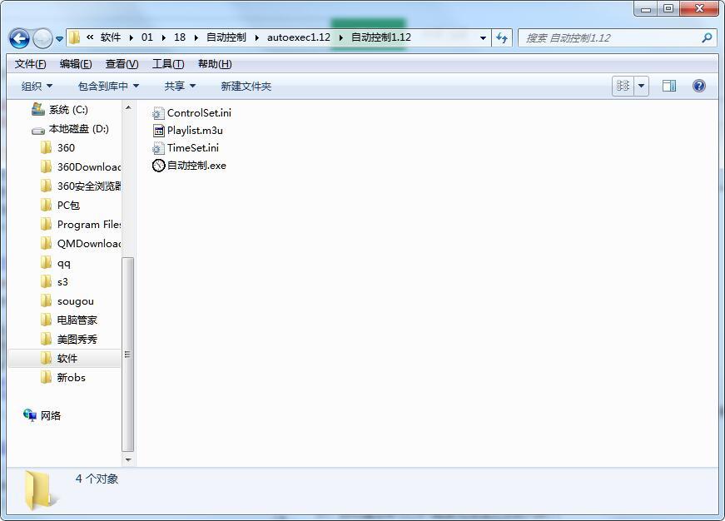Click the navigation pane scroll down arrow
This screenshot has width=725, height=521.
click(128, 460)
